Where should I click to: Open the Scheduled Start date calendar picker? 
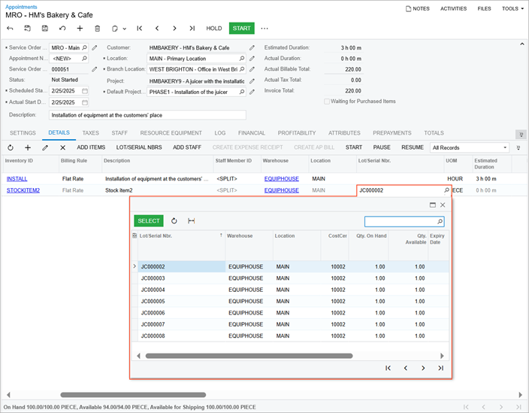[x=85, y=91]
